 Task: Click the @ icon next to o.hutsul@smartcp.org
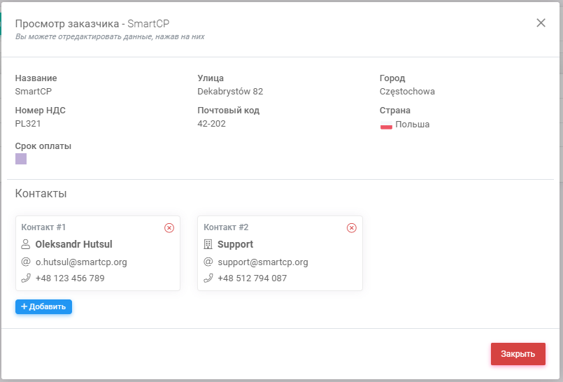click(26, 262)
